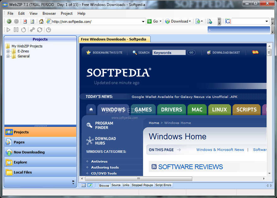Click the green Go arrow button

[x=149, y=21]
